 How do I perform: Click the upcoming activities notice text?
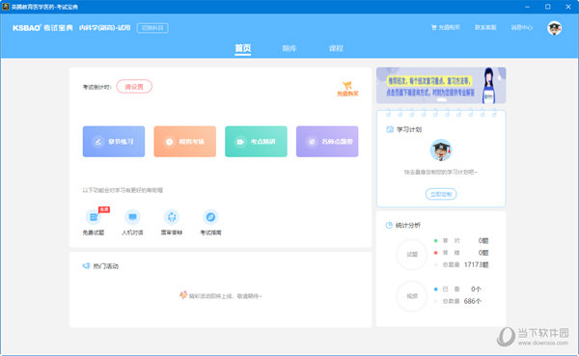pos(225,296)
